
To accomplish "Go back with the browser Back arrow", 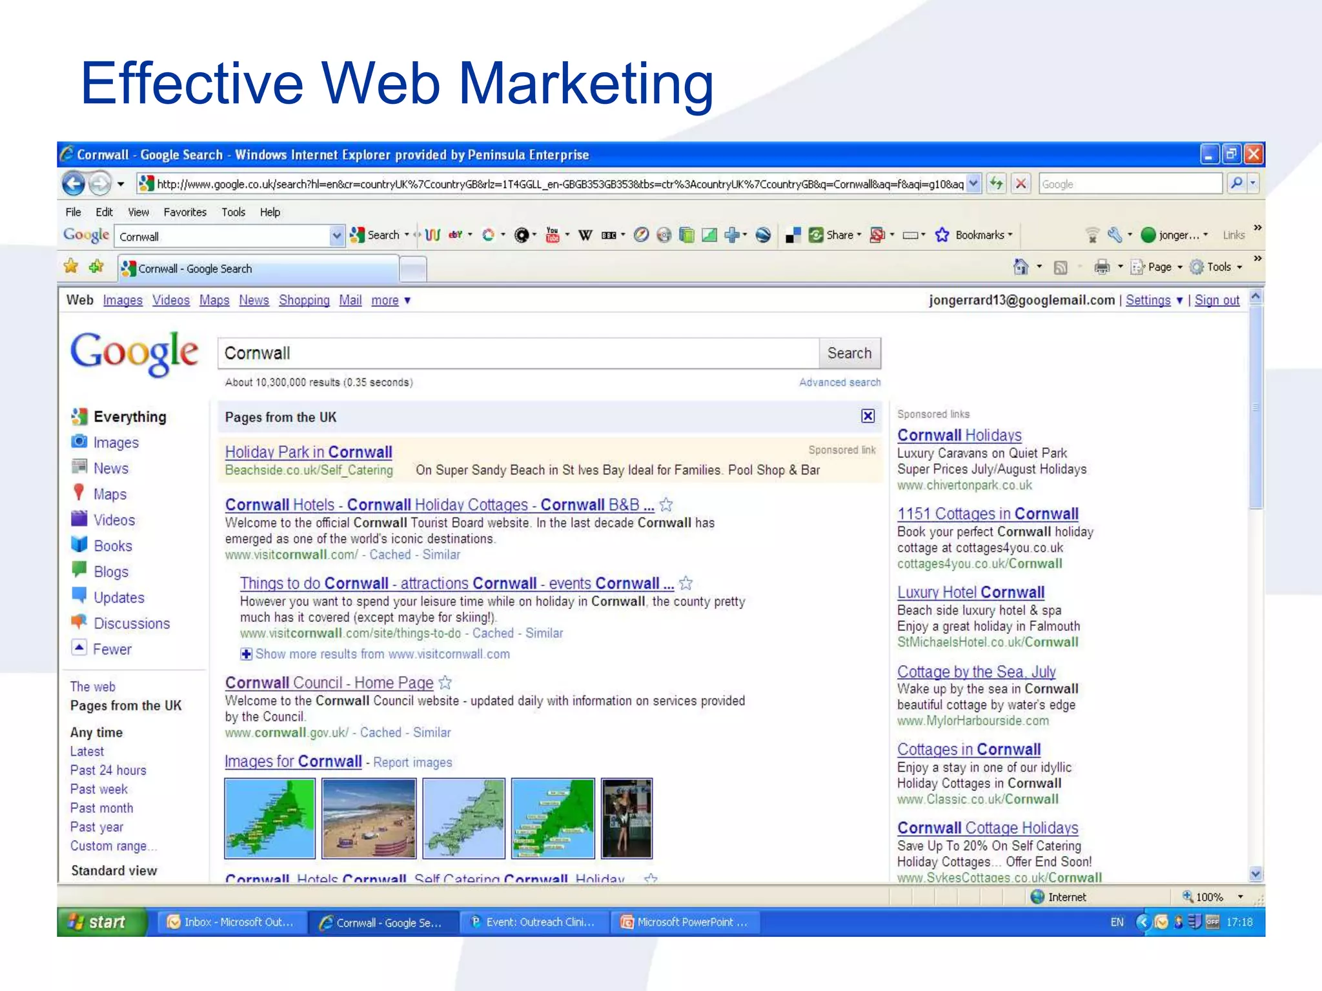I will tap(74, 184).
